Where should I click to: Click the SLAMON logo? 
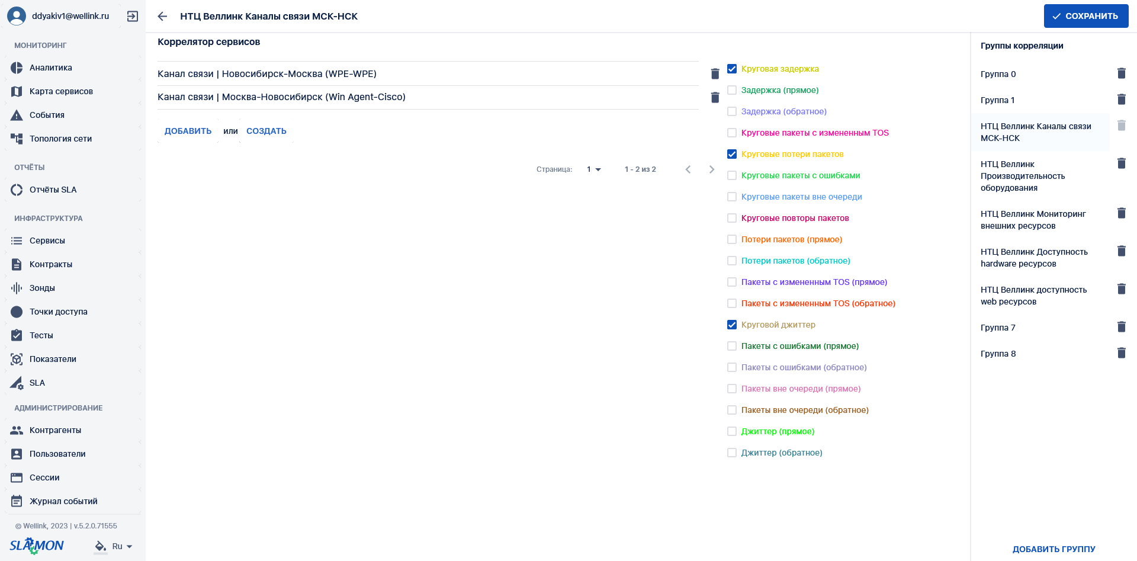pos(37,546)
